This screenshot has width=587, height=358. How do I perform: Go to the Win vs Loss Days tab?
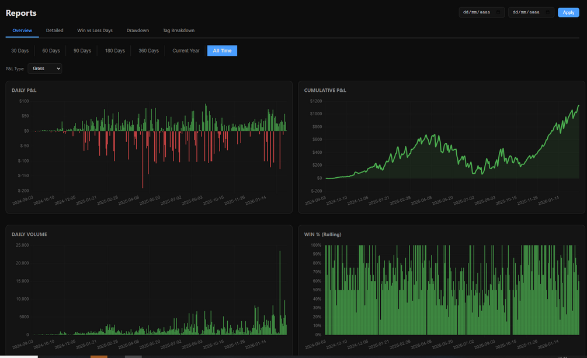[95, 30]
